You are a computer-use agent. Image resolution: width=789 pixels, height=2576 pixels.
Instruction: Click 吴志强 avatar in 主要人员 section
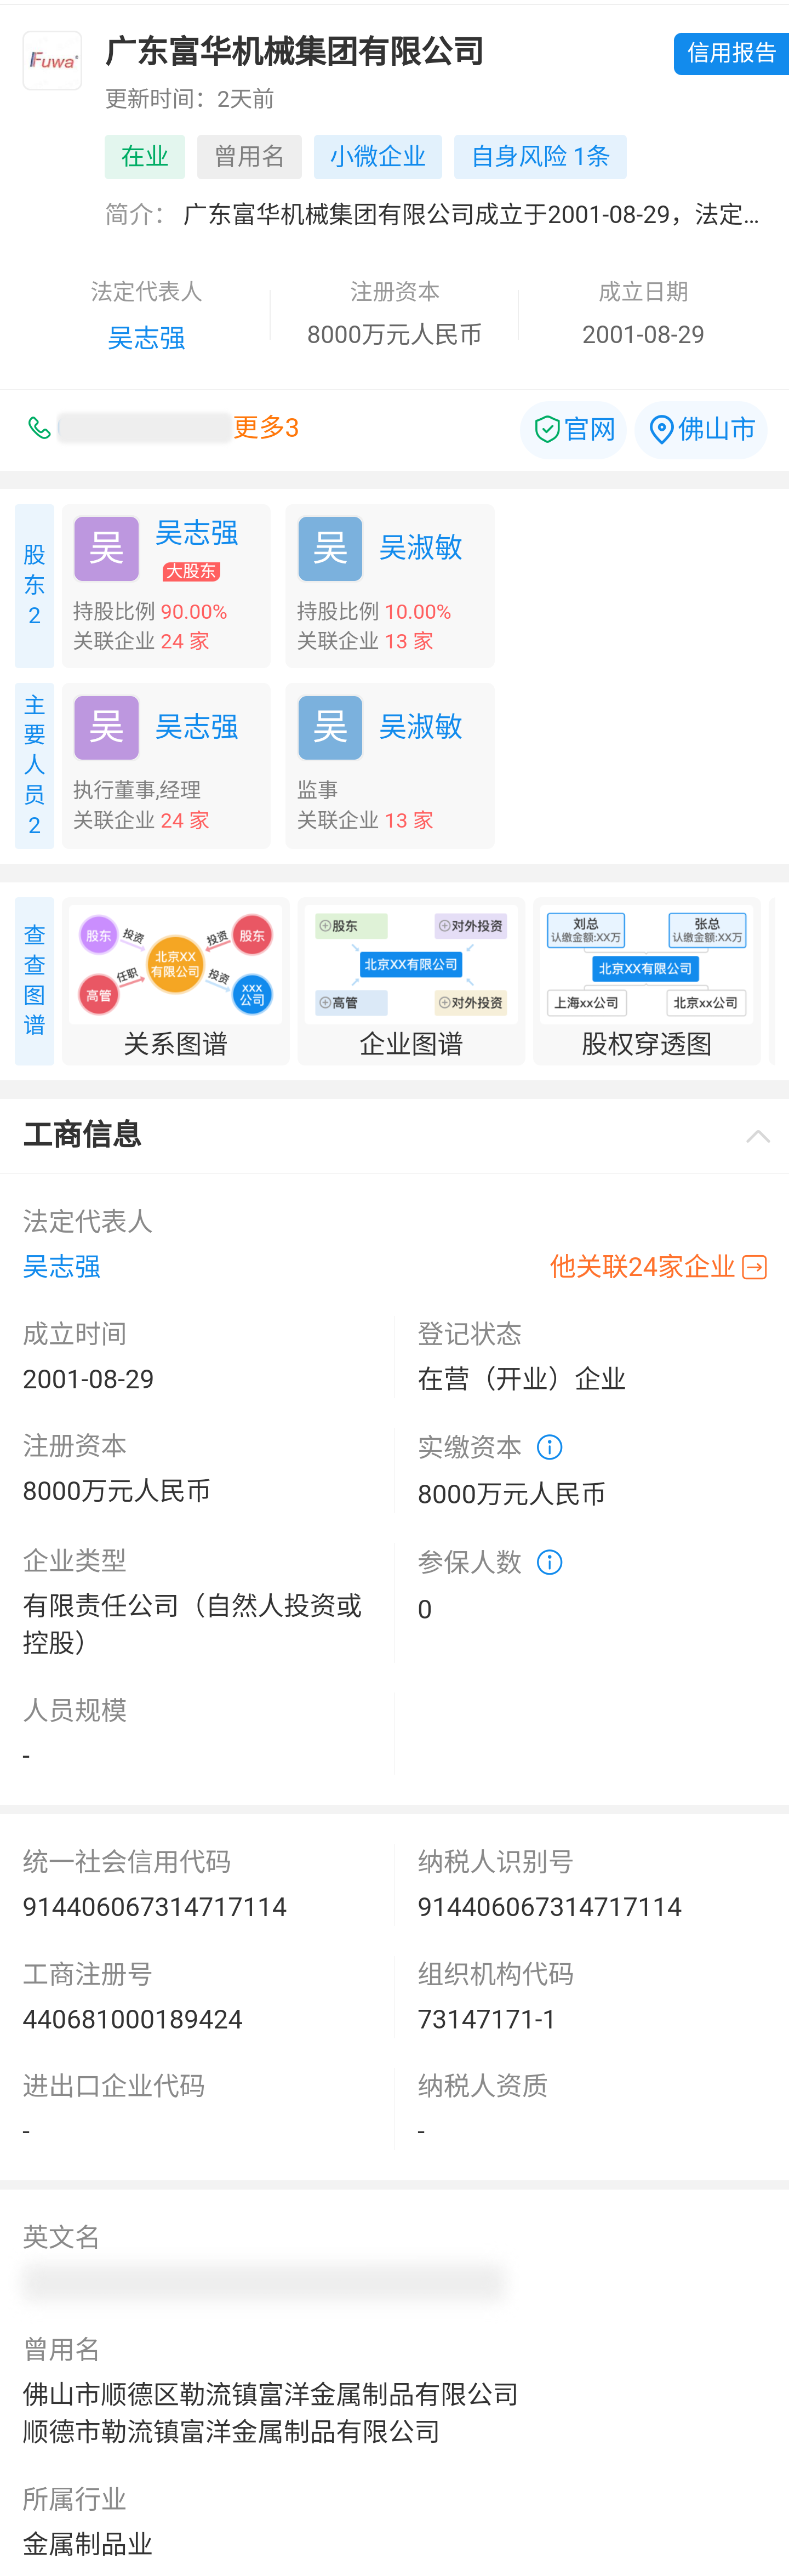pyautogui.click(x=106, y=727)
